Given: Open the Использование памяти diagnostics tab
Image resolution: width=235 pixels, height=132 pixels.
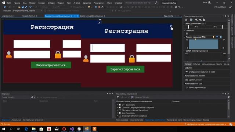Looking at the screenshot, I should (212, 64).
